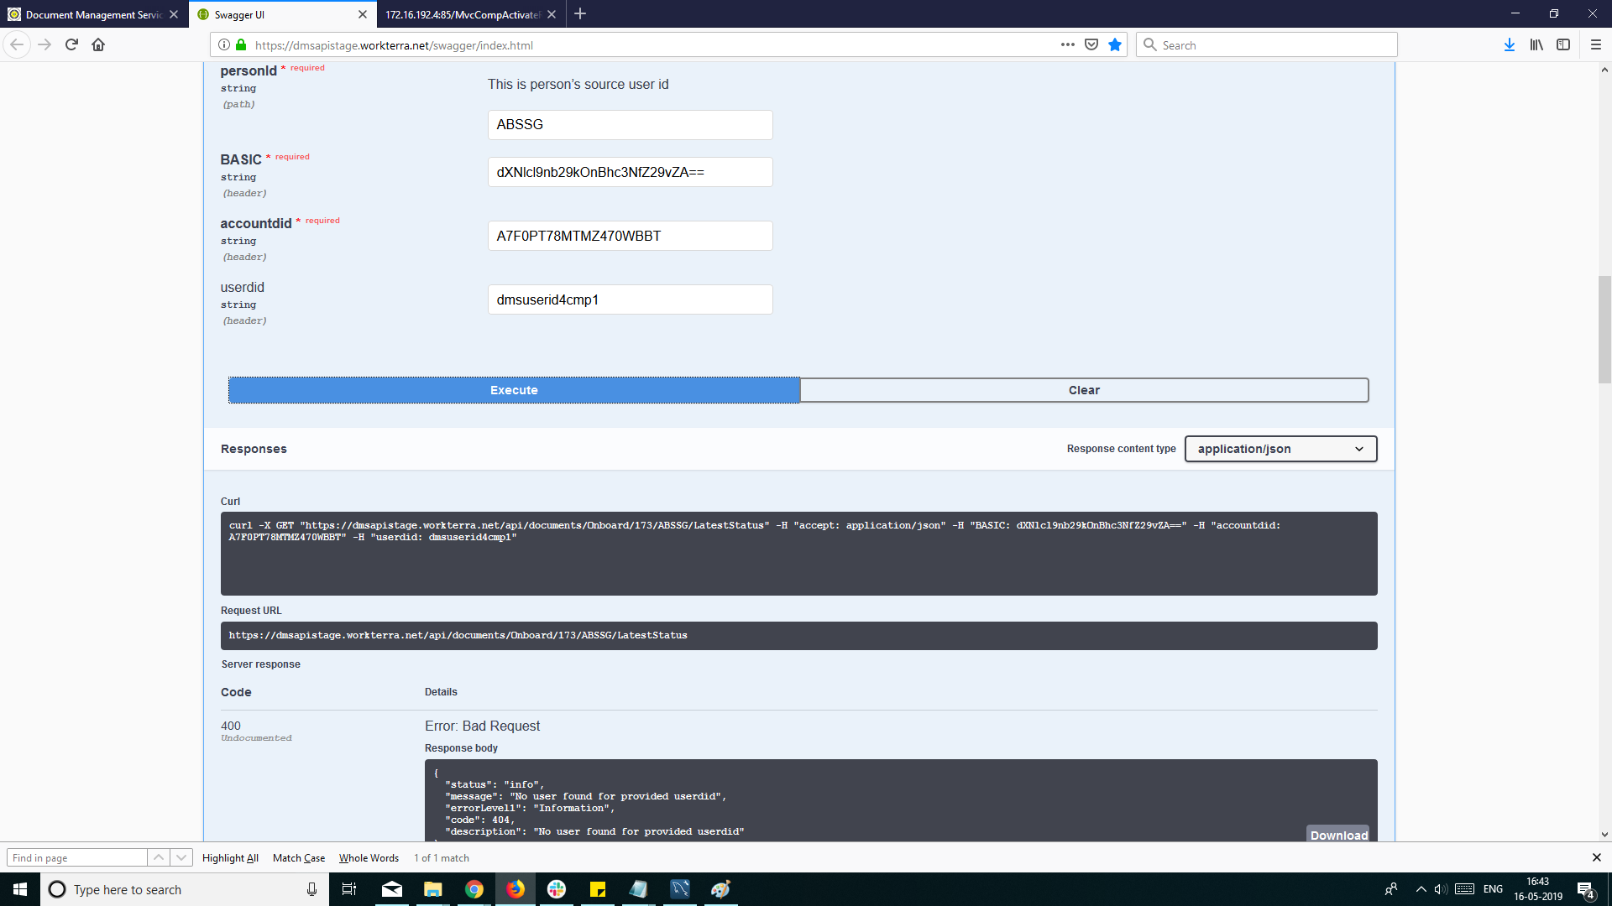Open Response content type dropdown
Image resolution: width=1612 pixels, height=906 pixels.
pyautogui.click(x=1280, y=449)
